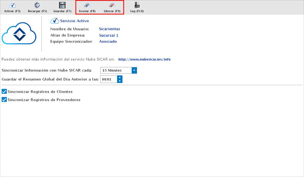
Task: Expand the sync interval dropdown arrow
Action: (134, 70)
